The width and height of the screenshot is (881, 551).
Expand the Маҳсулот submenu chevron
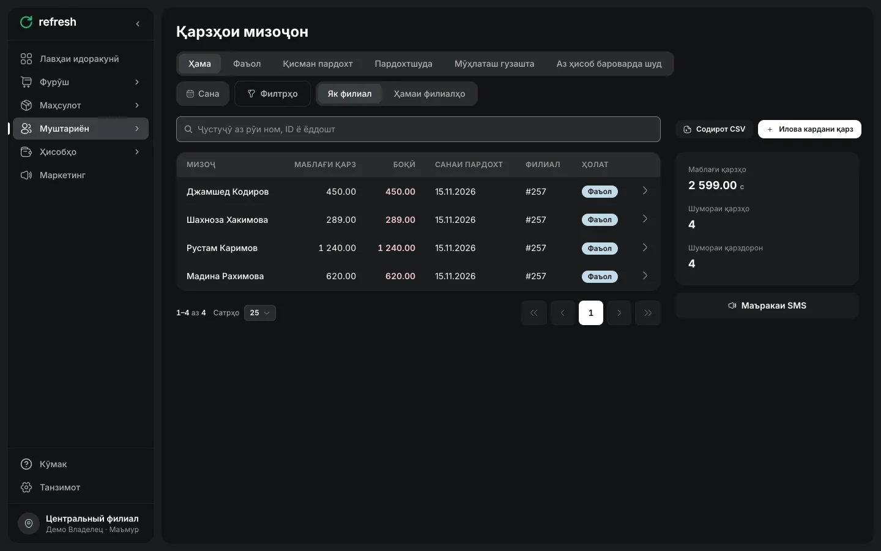click(x=137, y=105)
